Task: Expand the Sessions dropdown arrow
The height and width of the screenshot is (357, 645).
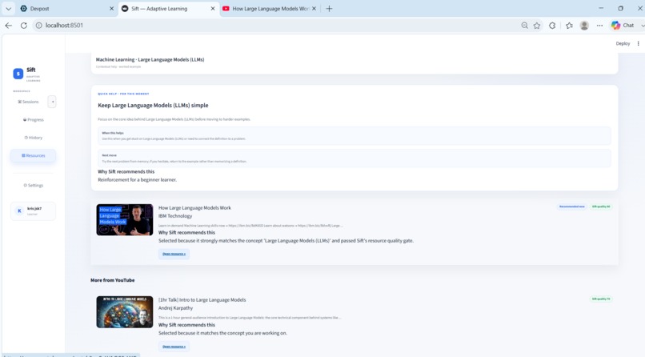Action: tap(52, 102)
